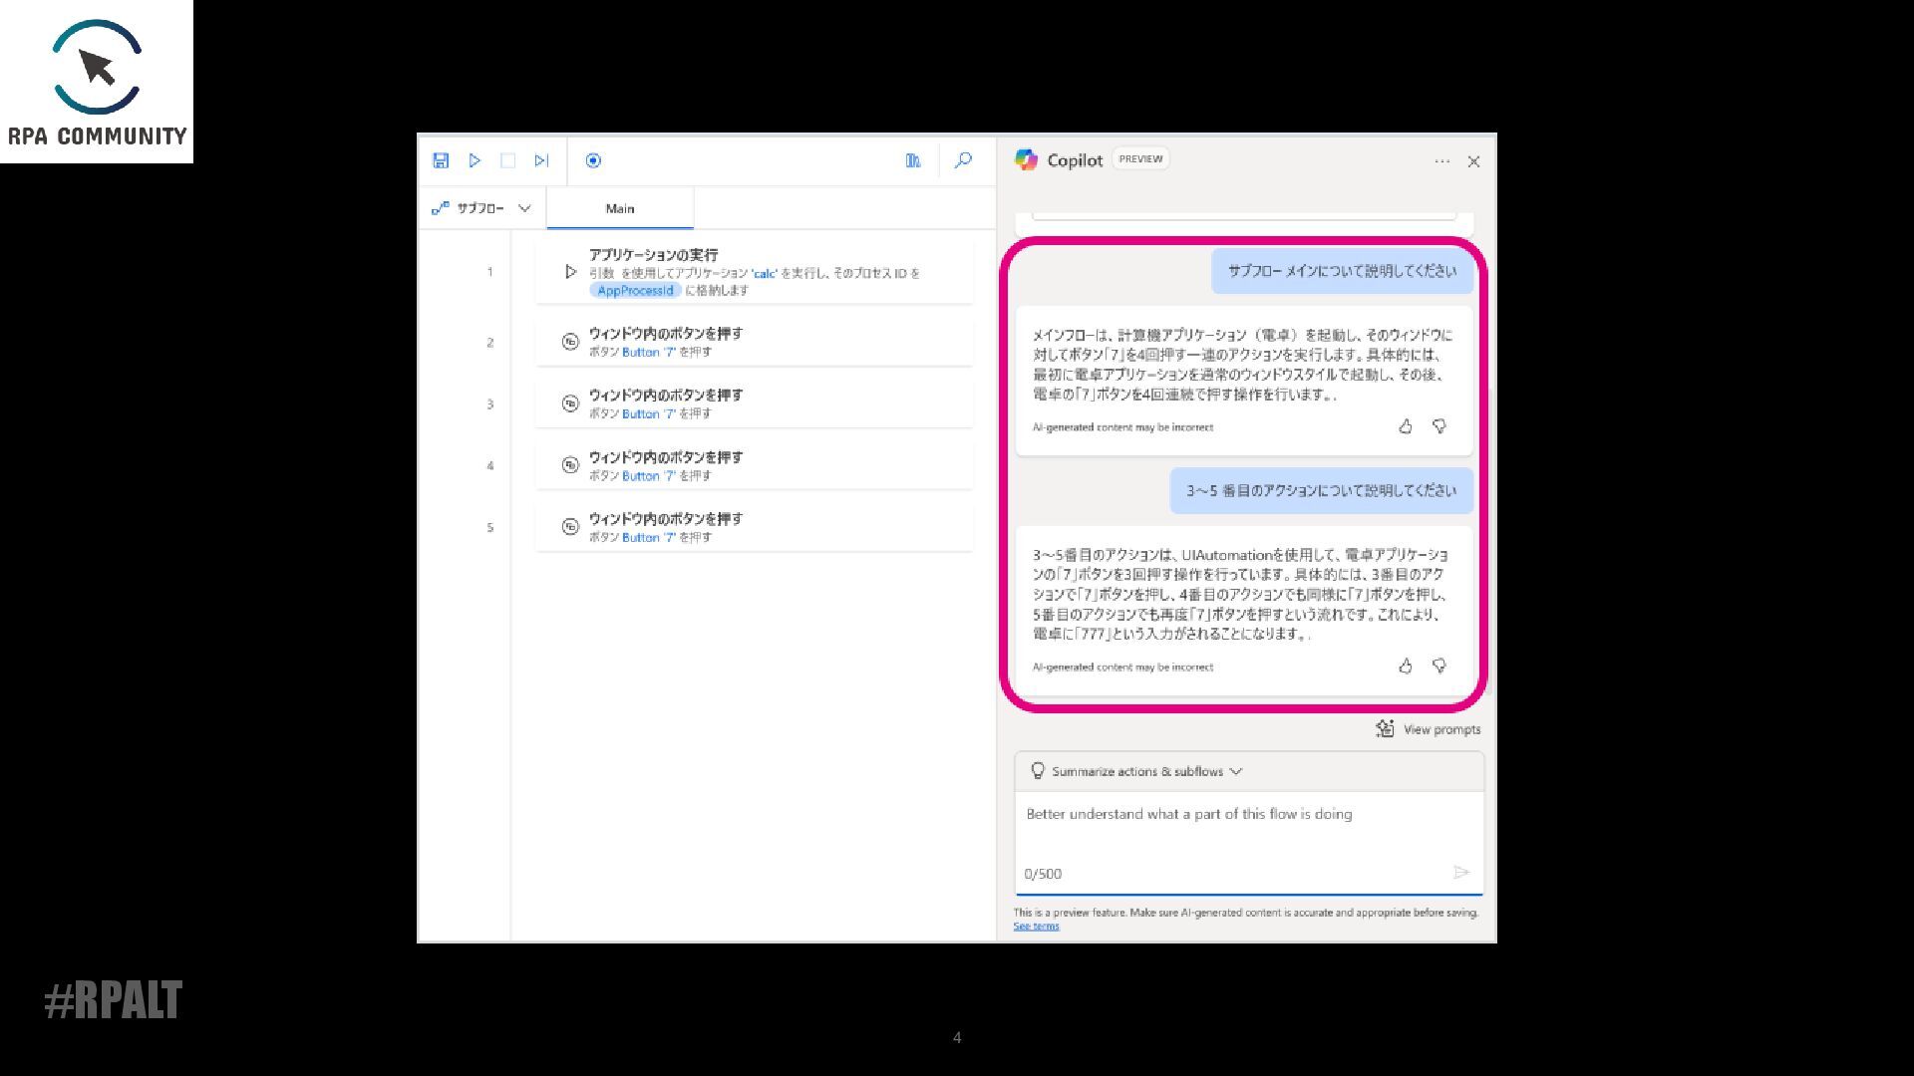The height and width of the screenshot is (1076, 1914).
Task: Thumbs down the main flow explanation
Action: (x=1438, y=426)
